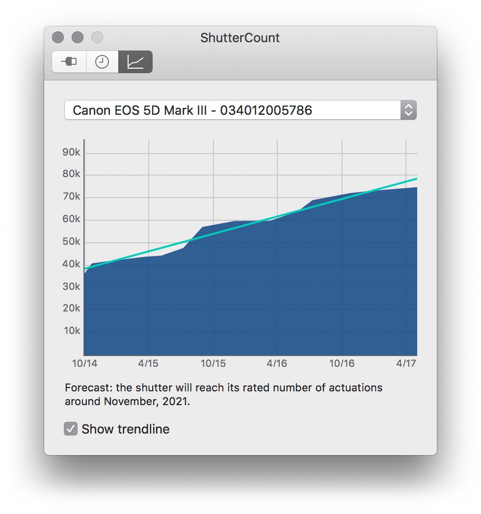Click the blue shutter count area graph

click(251, 288)
